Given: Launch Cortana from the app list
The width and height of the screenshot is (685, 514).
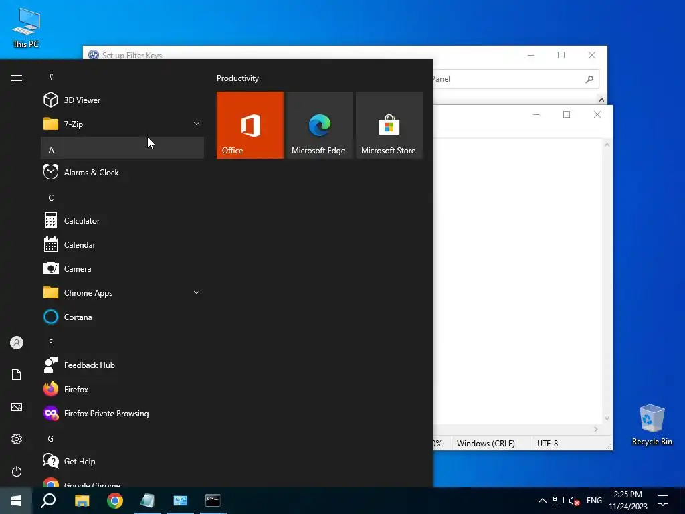Looking at the screenshot, I should [122, 317].
